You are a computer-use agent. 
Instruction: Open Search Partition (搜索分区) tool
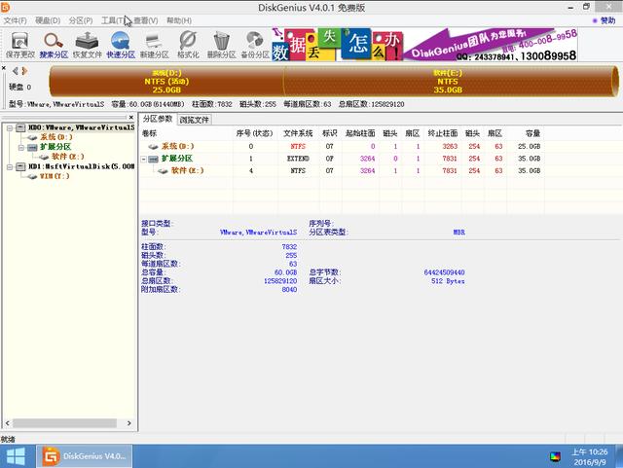click(x=54, y=45)
